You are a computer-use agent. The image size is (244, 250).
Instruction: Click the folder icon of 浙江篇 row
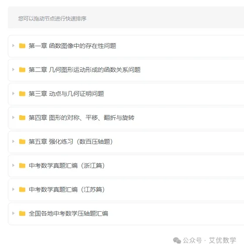point(22,166)
